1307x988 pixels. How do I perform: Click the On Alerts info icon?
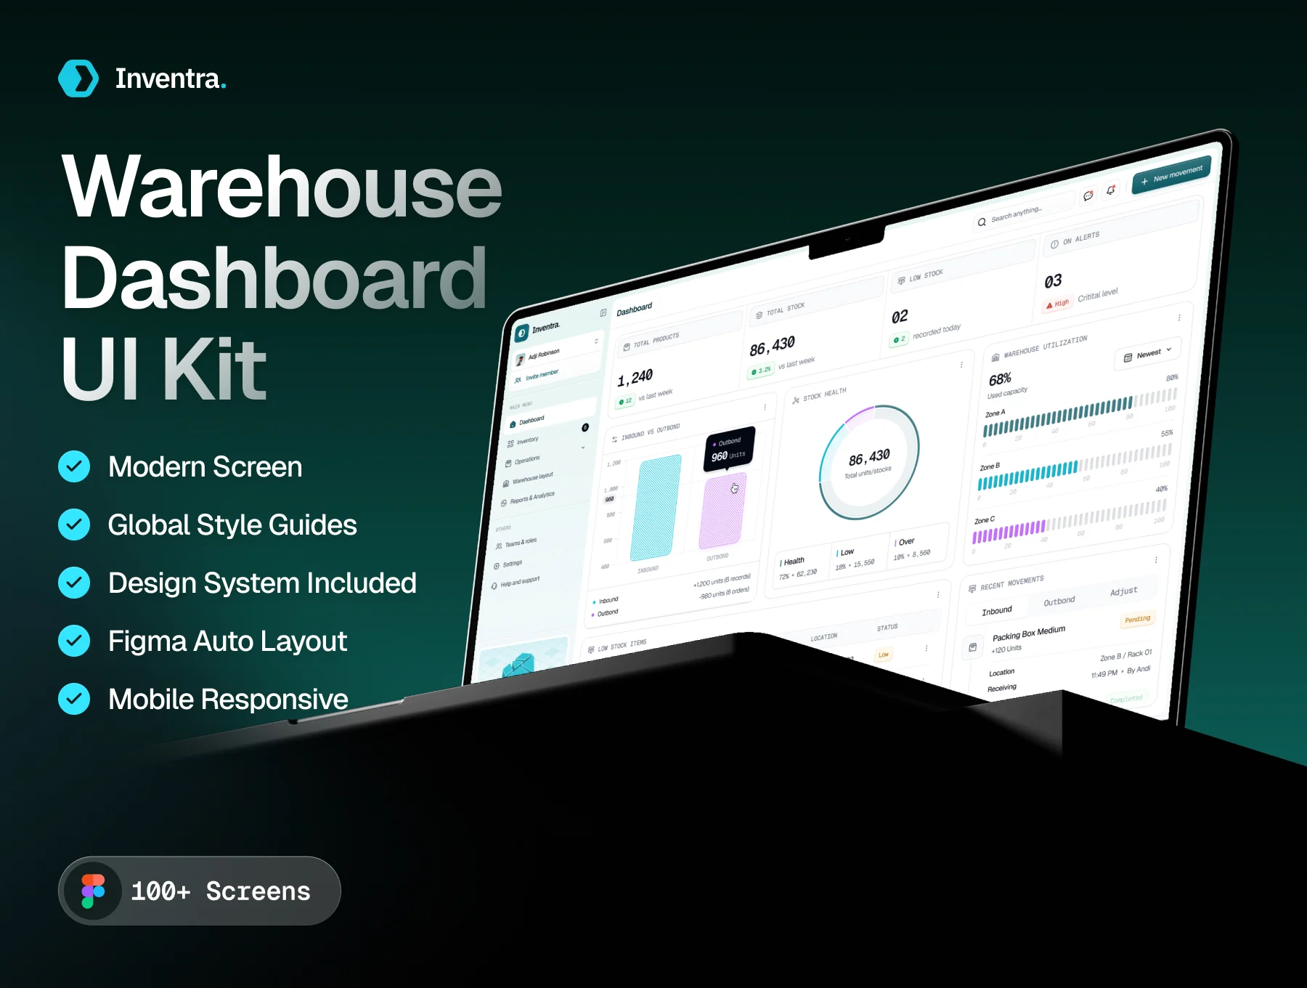point(1054,244)
